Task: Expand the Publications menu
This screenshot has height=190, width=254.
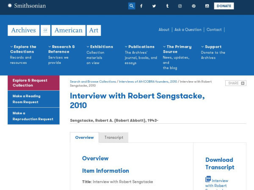Action: tap(140, 47)
